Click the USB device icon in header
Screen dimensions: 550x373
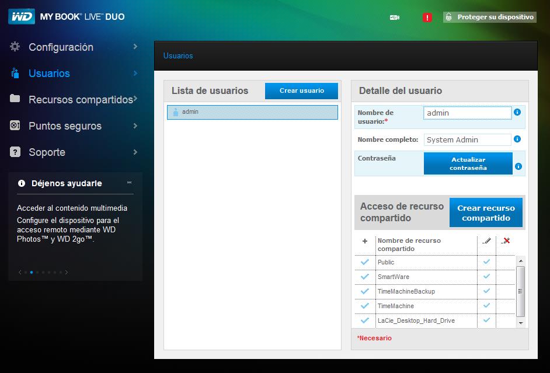pyautogui.click(x=395, y=18)
